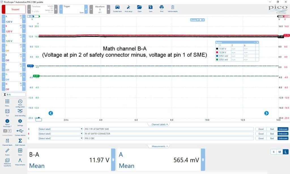
Task: Mark channel B label as Good
Action: point(261,134)
